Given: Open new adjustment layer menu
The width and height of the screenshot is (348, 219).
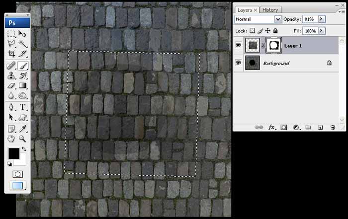Looking at the screenshot, I should [x=296, y=127].
